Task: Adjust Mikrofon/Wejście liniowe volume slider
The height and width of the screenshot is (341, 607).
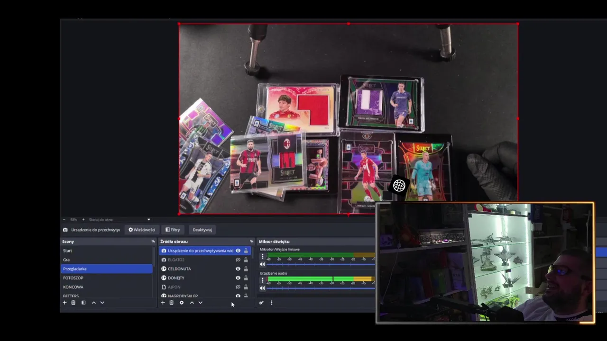Action: [x=321, y=264]
